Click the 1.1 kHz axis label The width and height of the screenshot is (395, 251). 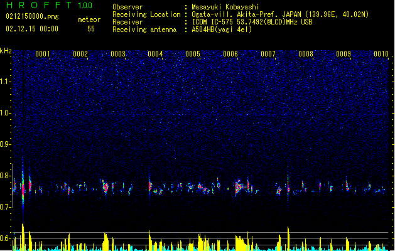point(5,82)
